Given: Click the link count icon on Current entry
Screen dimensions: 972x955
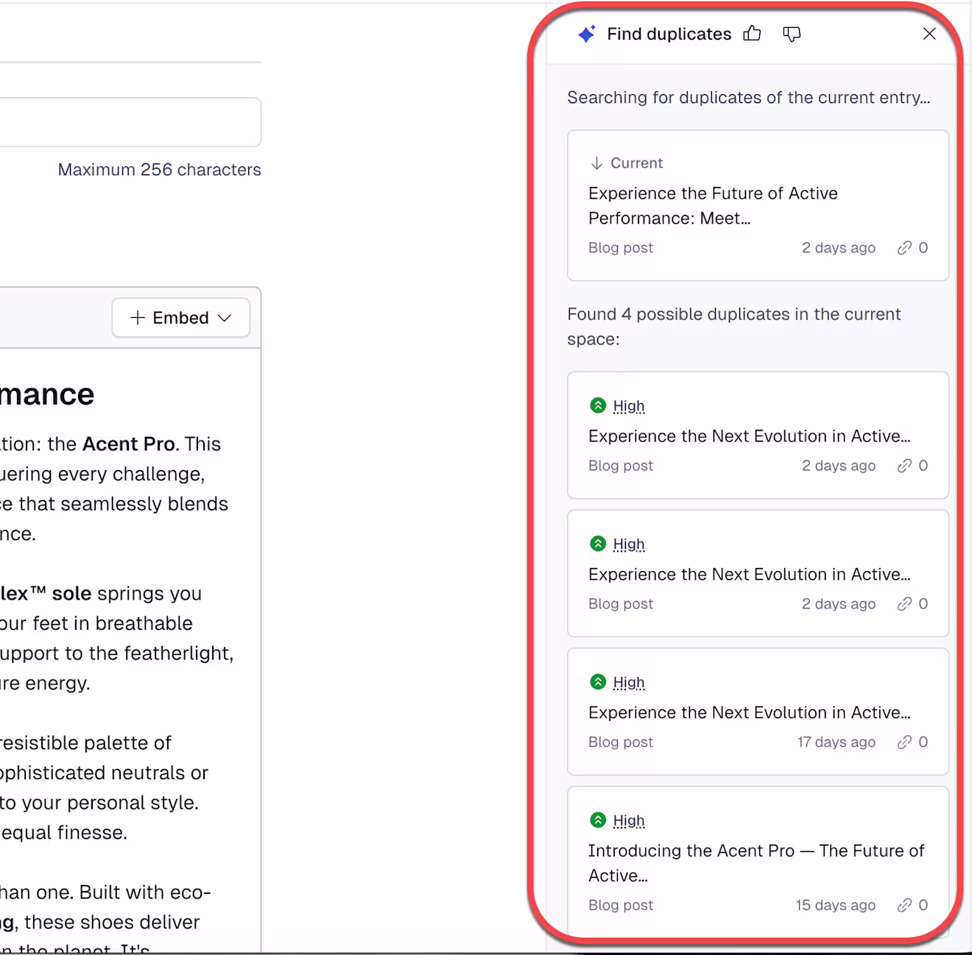Looking at the screenshot, I should [904, 248].
